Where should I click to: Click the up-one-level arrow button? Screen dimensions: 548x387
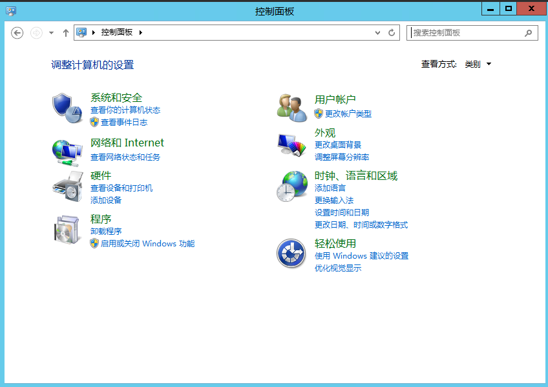pos(65,33)
